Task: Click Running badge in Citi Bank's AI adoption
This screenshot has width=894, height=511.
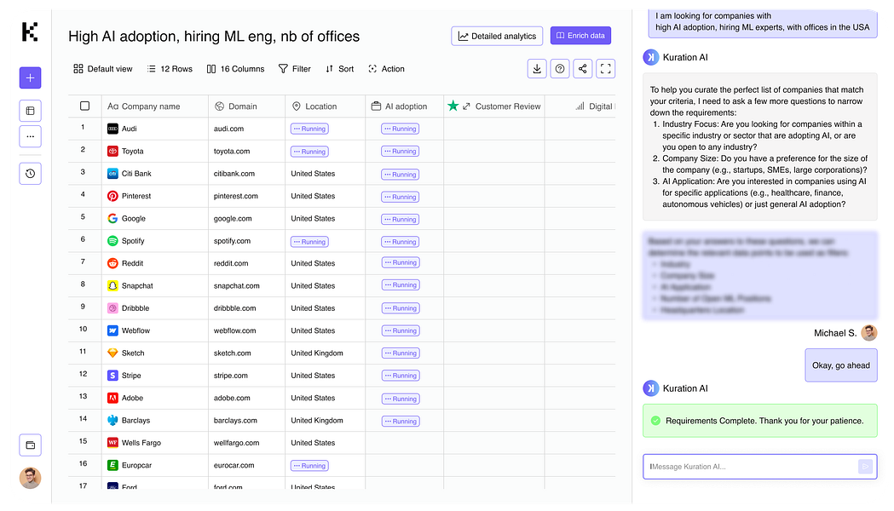Action: click(401, 175)
